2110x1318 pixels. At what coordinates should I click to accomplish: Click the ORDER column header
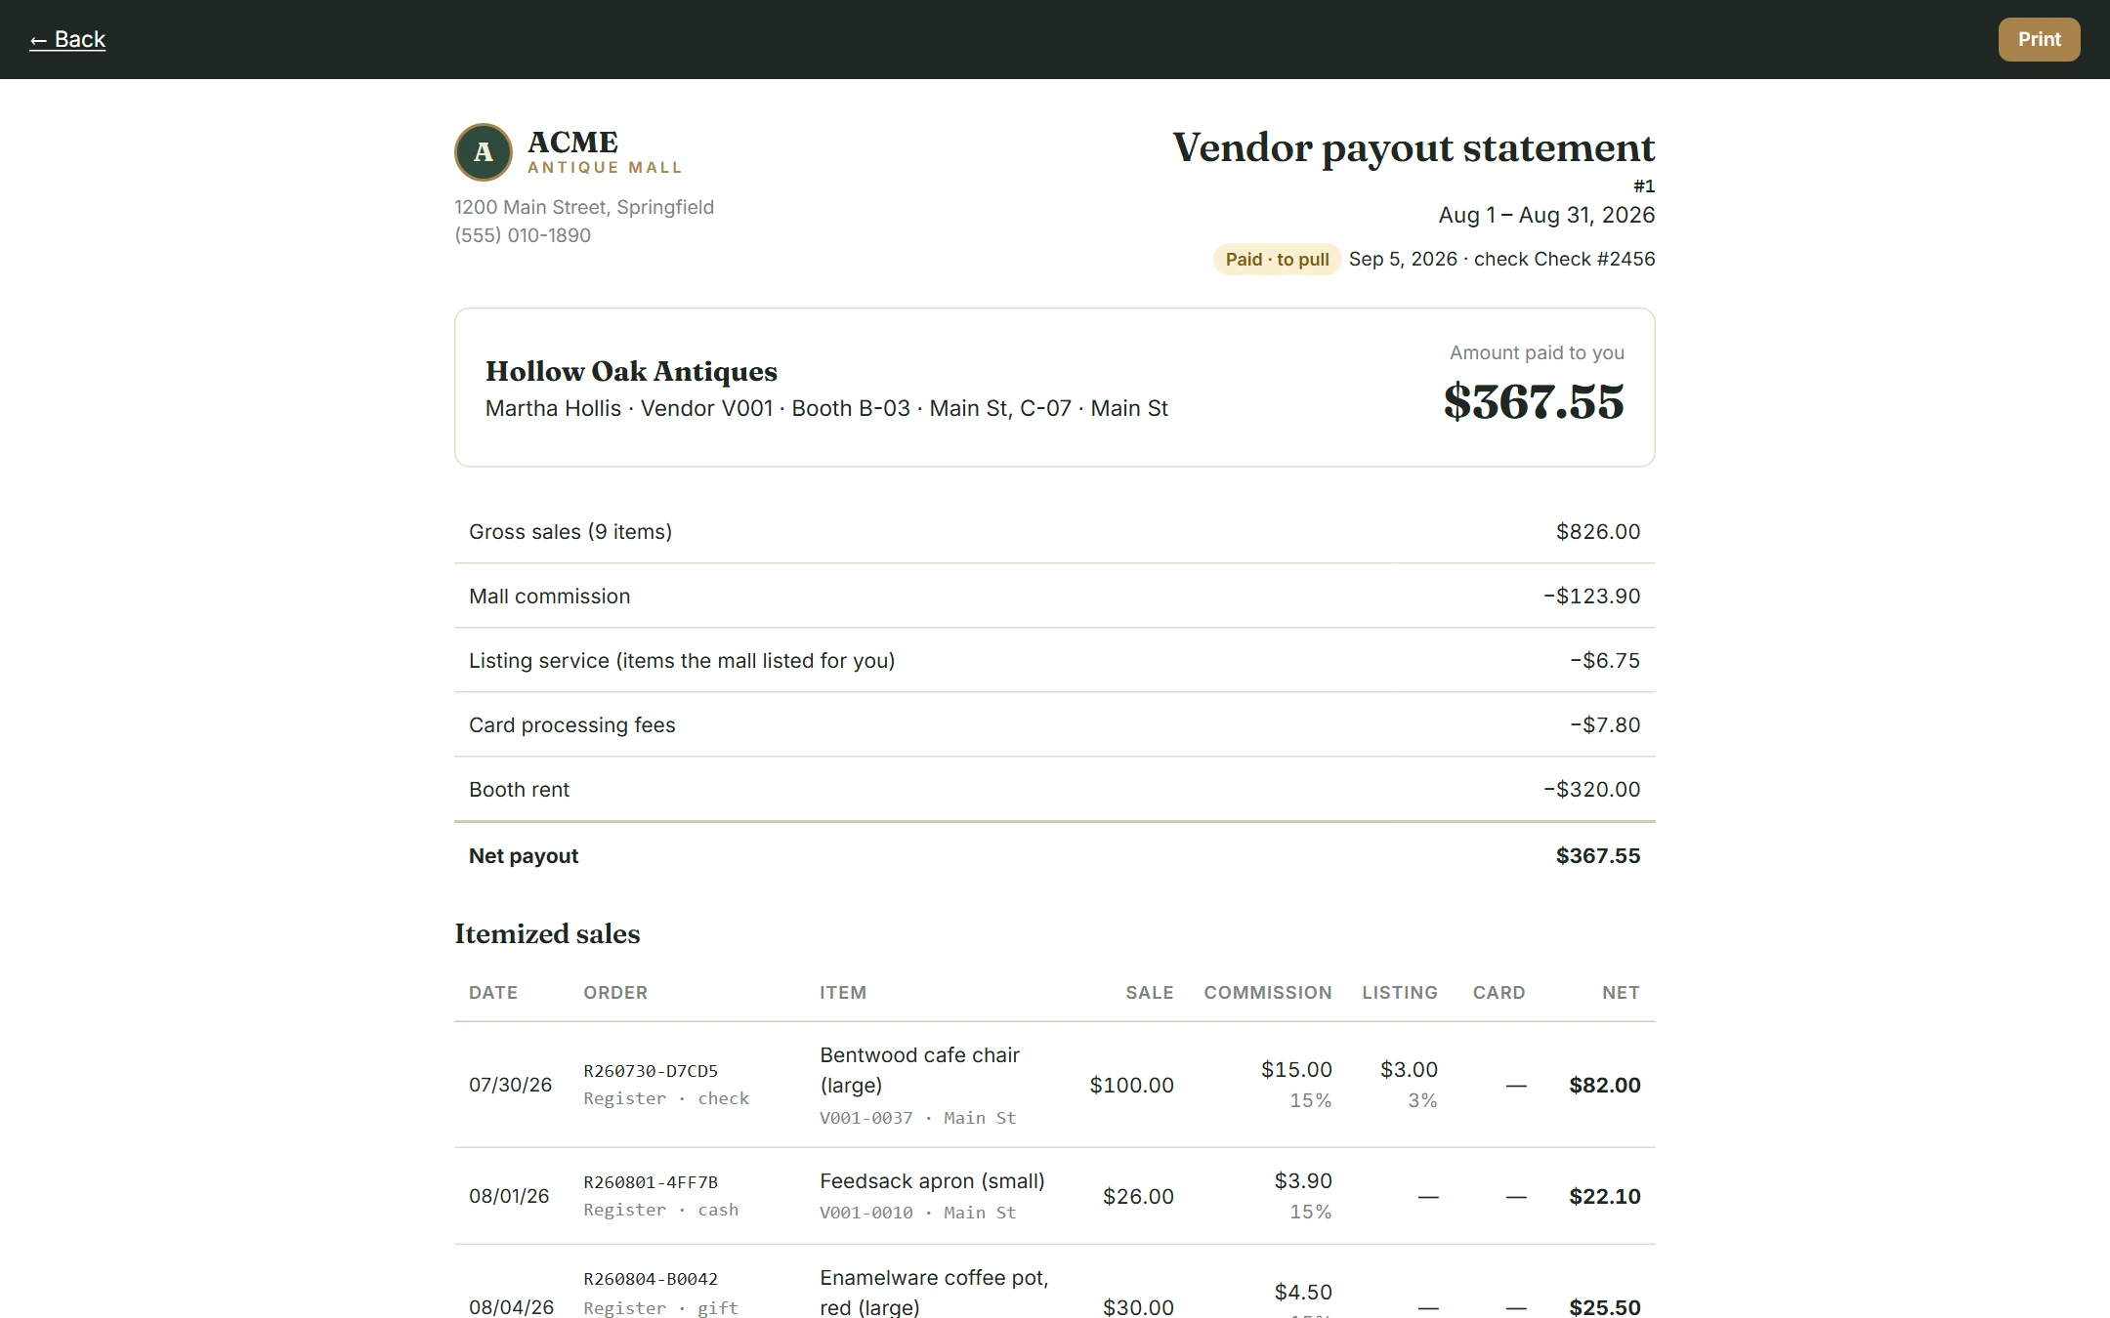pos(615,992)
